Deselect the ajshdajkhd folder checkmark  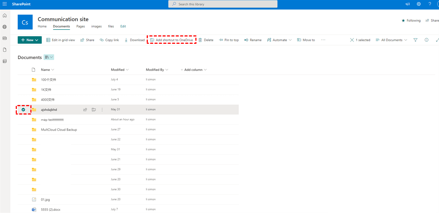pos(23,109)
